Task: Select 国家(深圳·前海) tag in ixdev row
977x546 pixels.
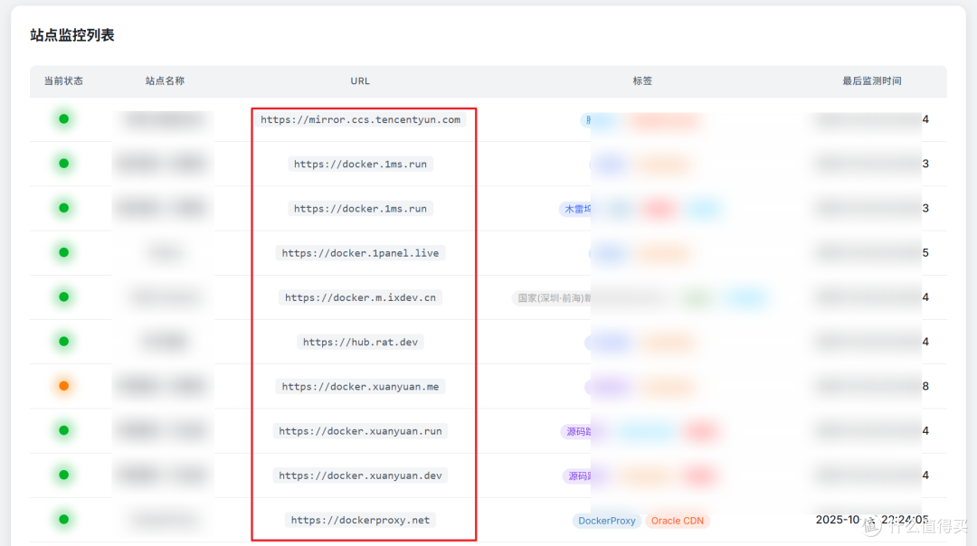Action: 552,298
